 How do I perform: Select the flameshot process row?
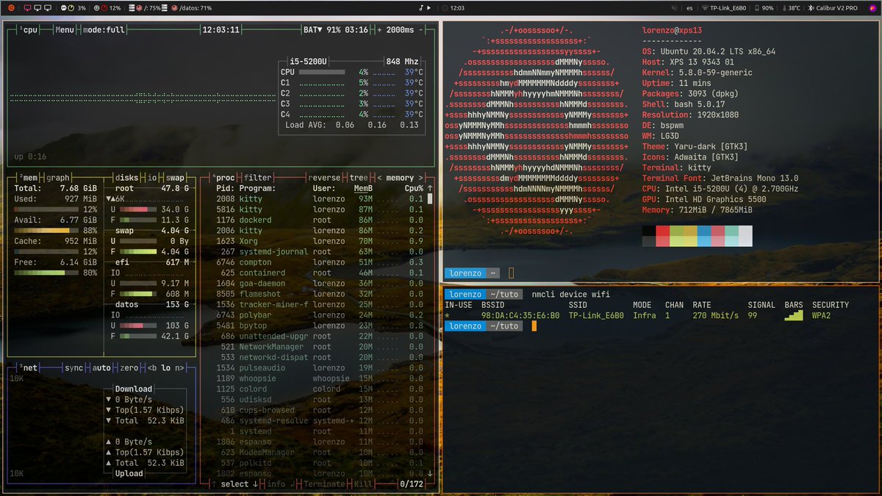pos(320,294)
